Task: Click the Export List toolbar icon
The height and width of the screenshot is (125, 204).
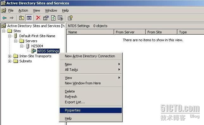Action: point(60,18)
